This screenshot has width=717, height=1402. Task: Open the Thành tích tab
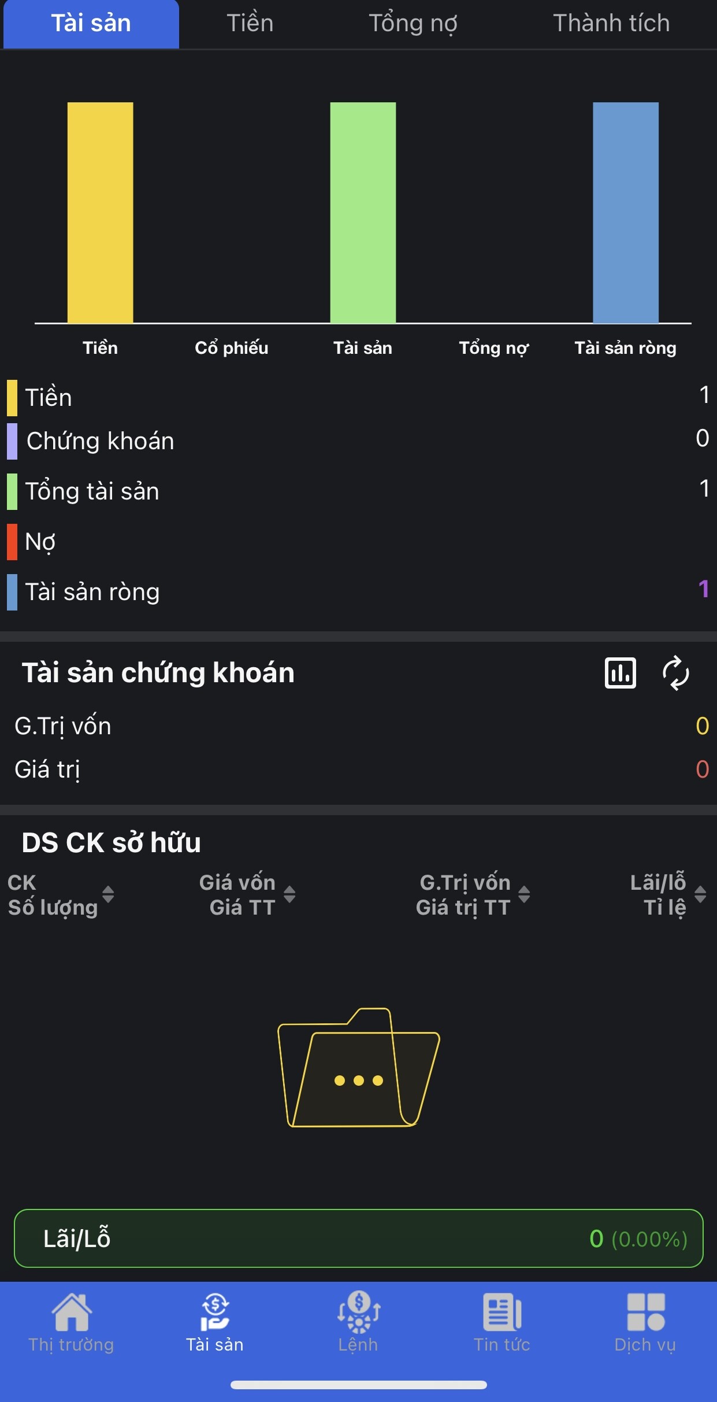click(x=611, y=24)
